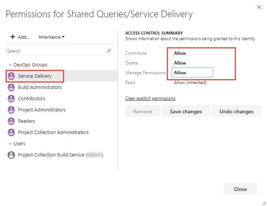Focus the identity Search input field

coord(56,51)
